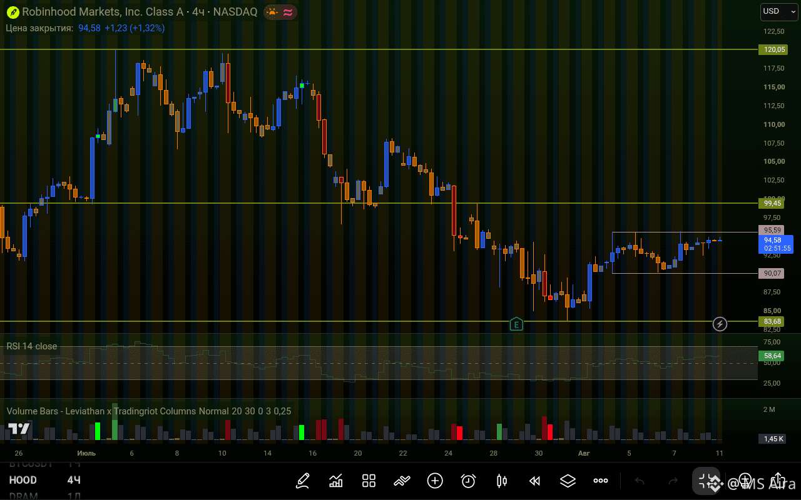Undo the last chart action
This screenshot has height=500, width=801.
point(640,481)
